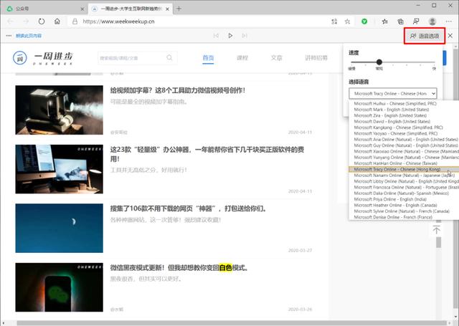Image resolution: width=459 pixels, height=326 pixels.
Task: Choose Microsoft Libby Online English voice
Action: coord(404,181)
